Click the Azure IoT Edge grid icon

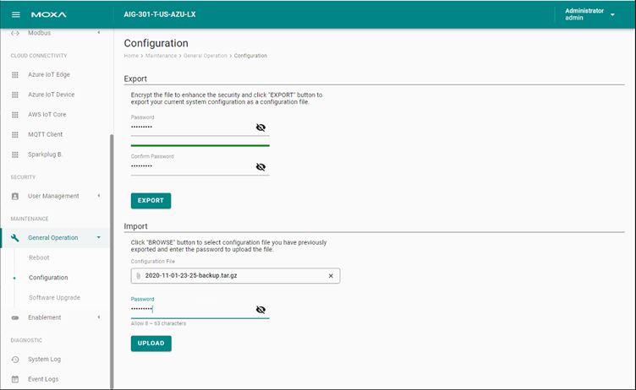(15, 75)
